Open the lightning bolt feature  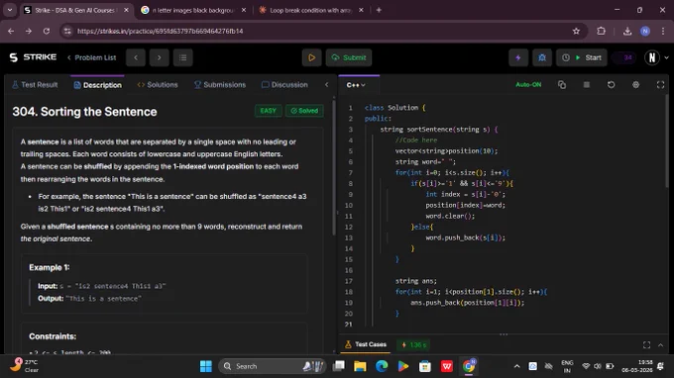pos(518,57)
